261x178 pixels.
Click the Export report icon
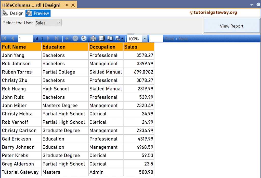pyautogui.click(x=118, y=38)
